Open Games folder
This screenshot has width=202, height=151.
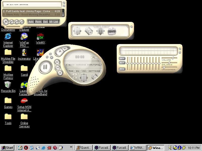coord(8,103)
